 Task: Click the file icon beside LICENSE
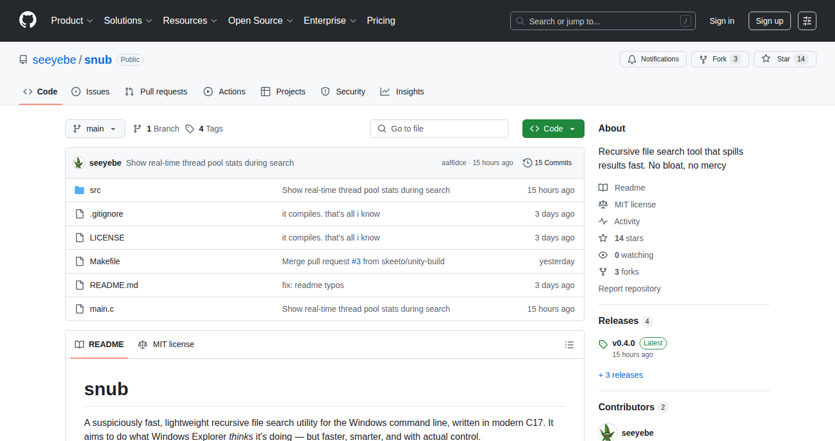pyautogui.click(x=79, y=238)
